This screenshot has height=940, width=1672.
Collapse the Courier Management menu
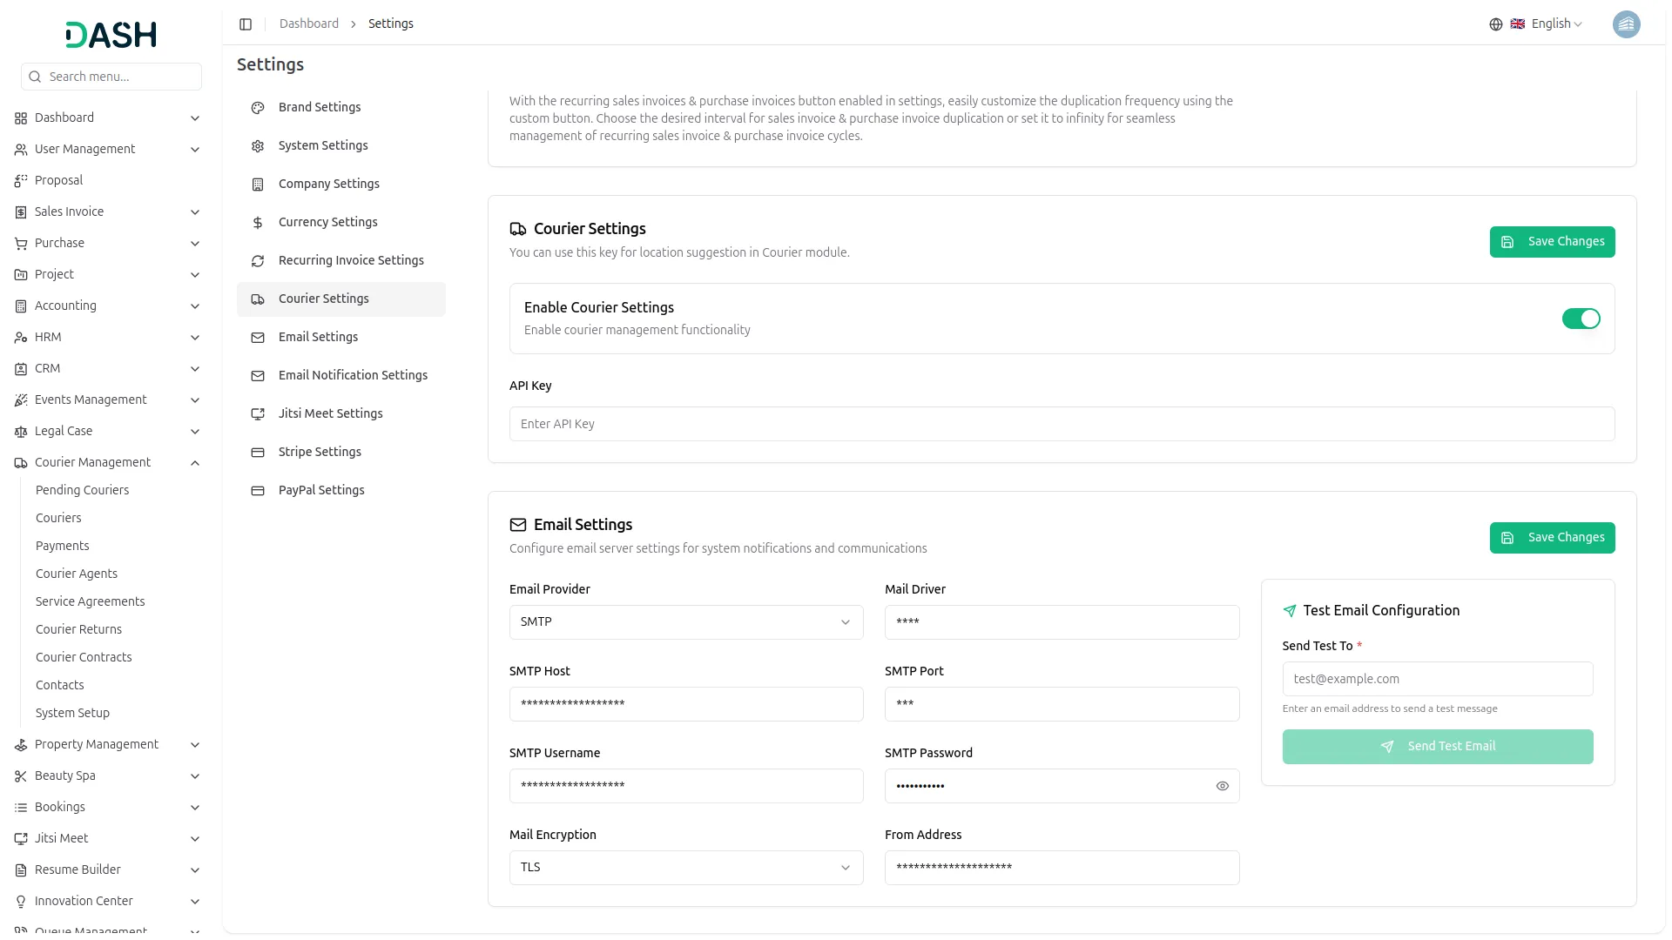pos(195,463)
